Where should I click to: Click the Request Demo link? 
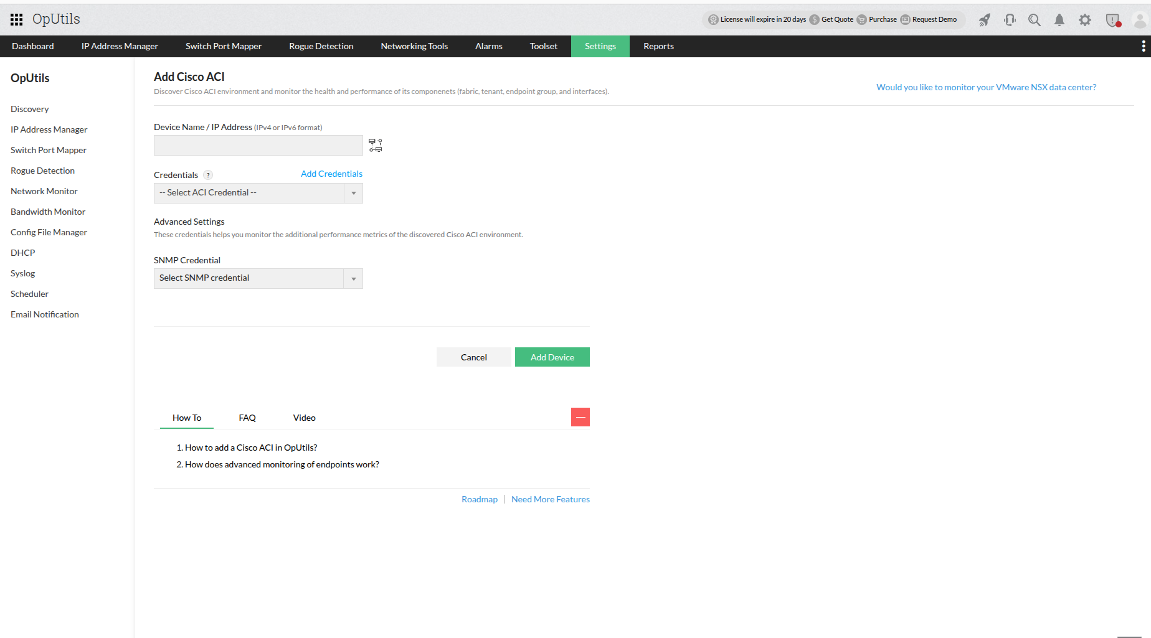pyautogui.click(x=935, y=19)
